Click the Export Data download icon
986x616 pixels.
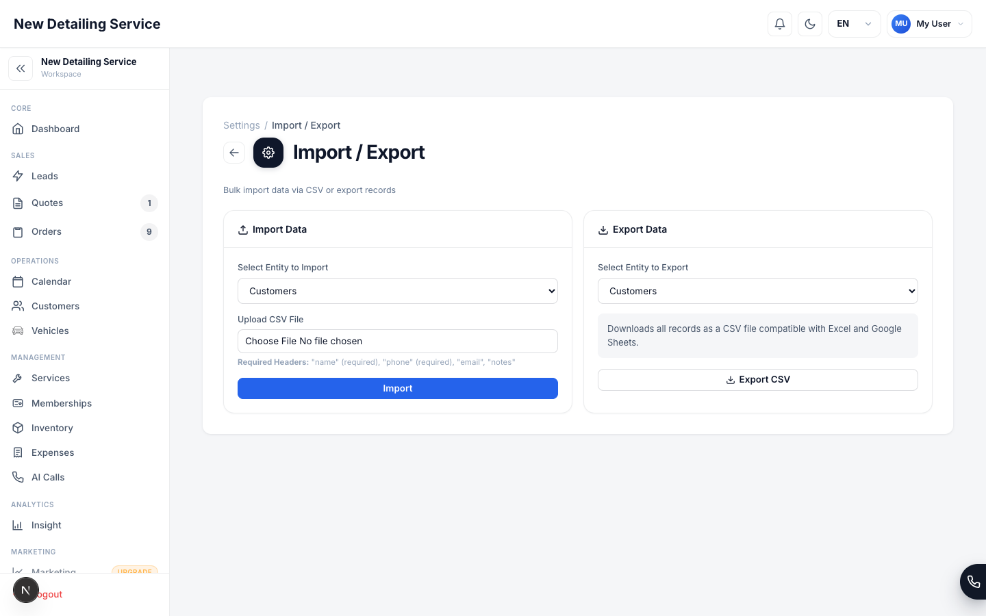603,230
